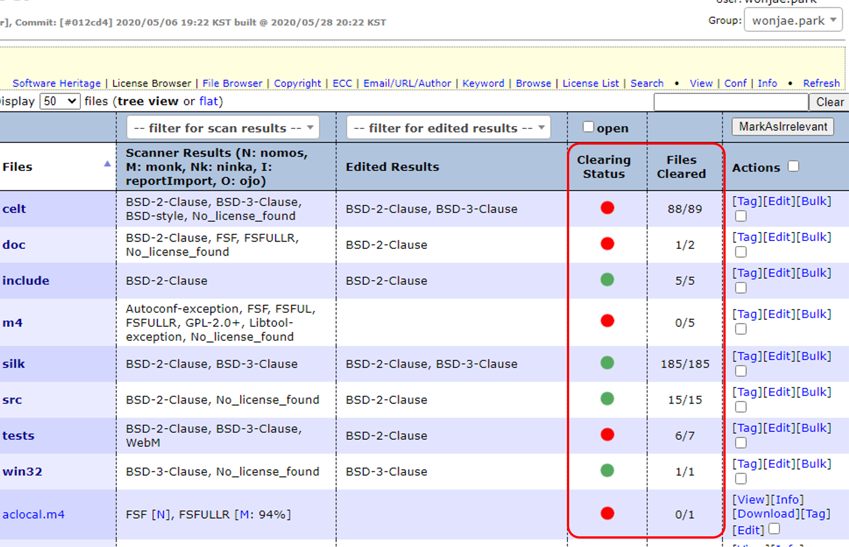849x547 pixels.
Task: Click the green clearing status dot for silk
Action: (607, 363)
